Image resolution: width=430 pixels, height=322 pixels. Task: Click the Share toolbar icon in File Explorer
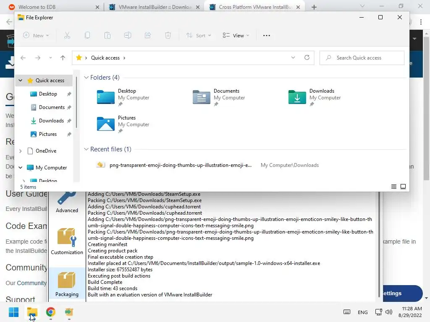(148, 35)
